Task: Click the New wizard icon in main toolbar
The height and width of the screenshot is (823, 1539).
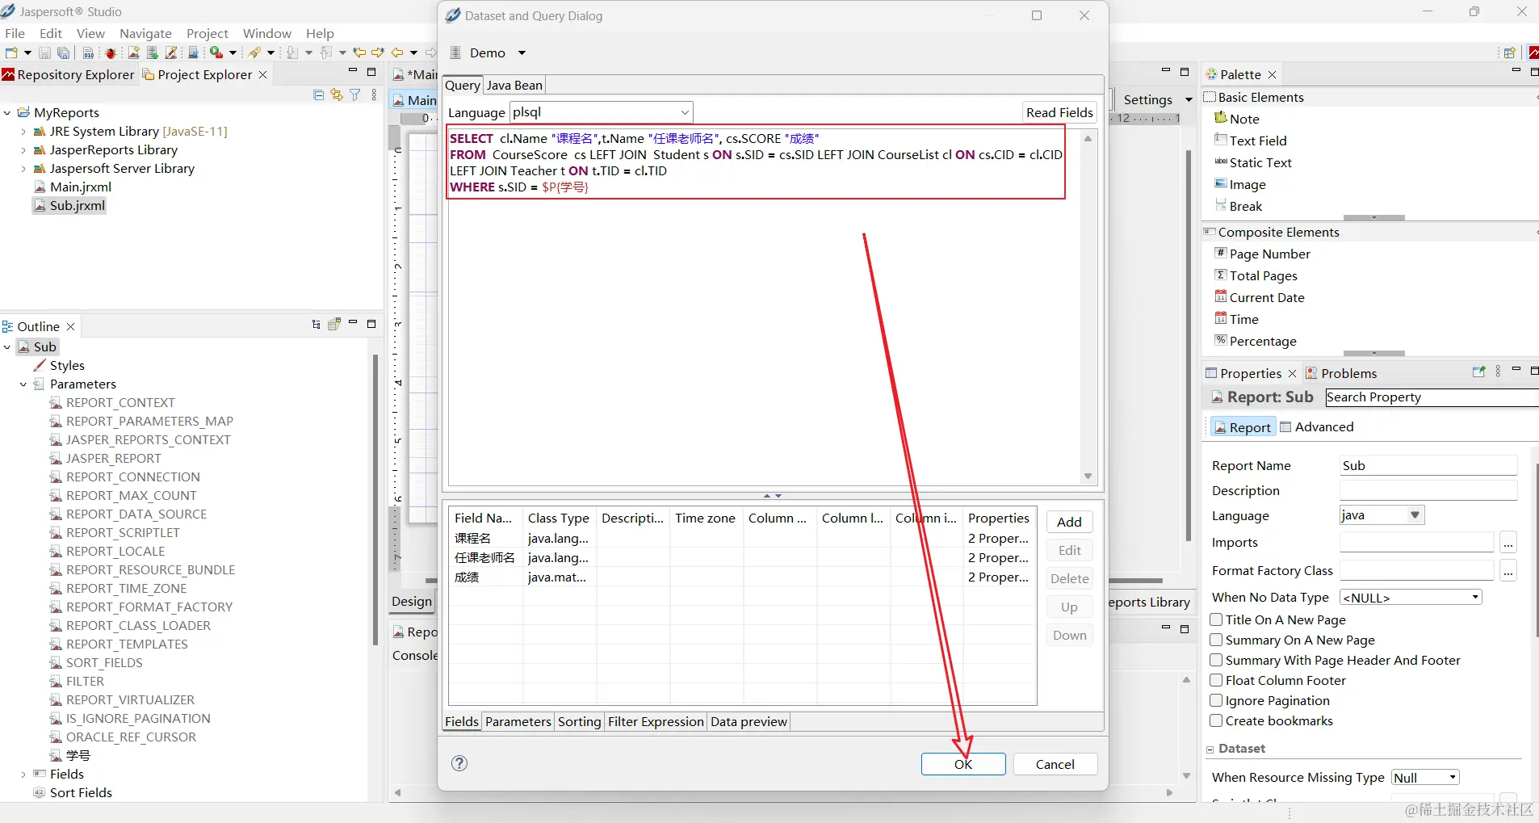Action: click(x=11, y=52)
